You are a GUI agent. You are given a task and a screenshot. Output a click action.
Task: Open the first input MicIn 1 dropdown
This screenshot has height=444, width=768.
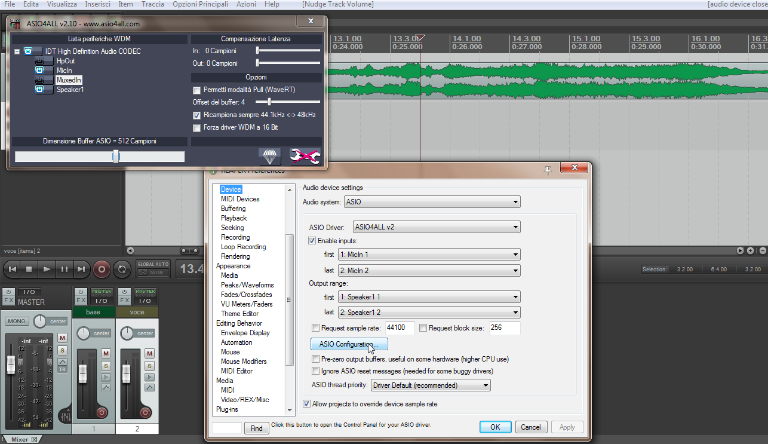tap(429, 255)
